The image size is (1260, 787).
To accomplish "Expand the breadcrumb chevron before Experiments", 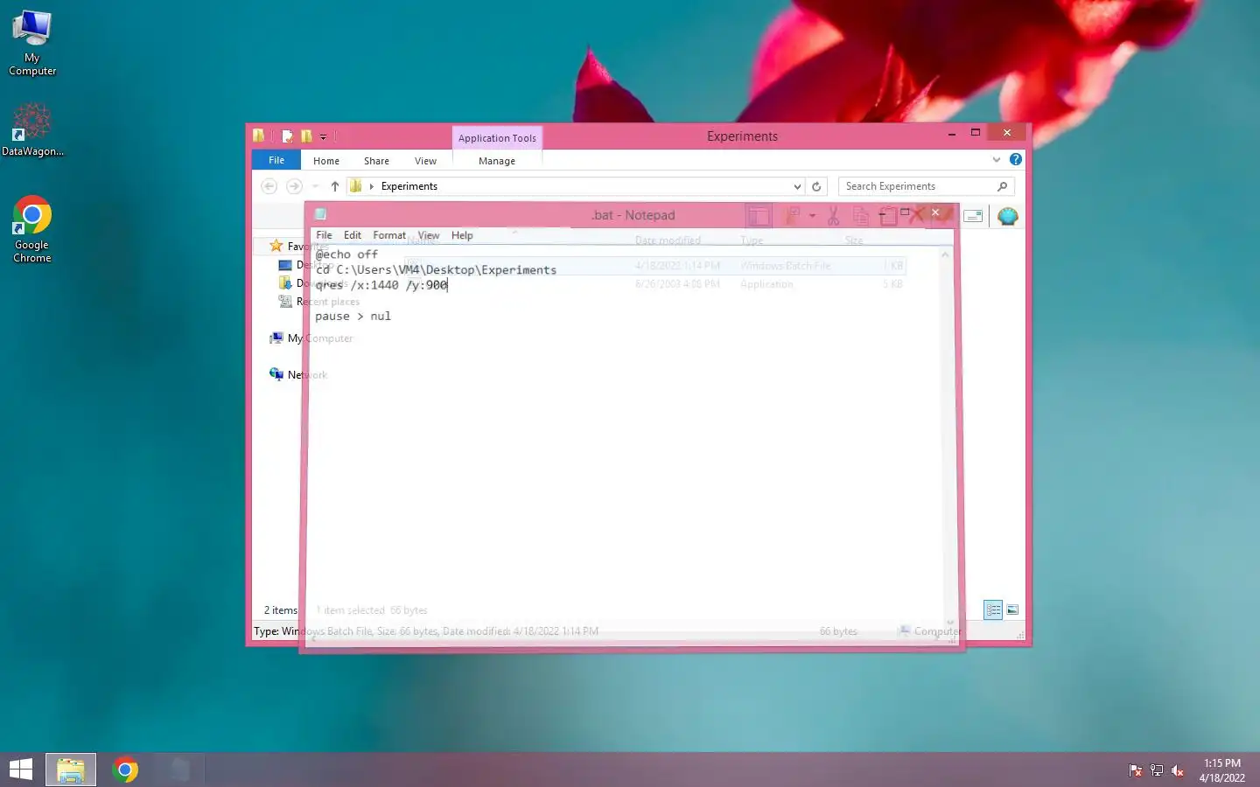I will click(x=372, y=186).
